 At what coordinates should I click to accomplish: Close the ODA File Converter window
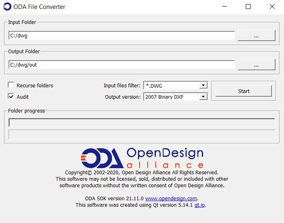click(272, 6)
